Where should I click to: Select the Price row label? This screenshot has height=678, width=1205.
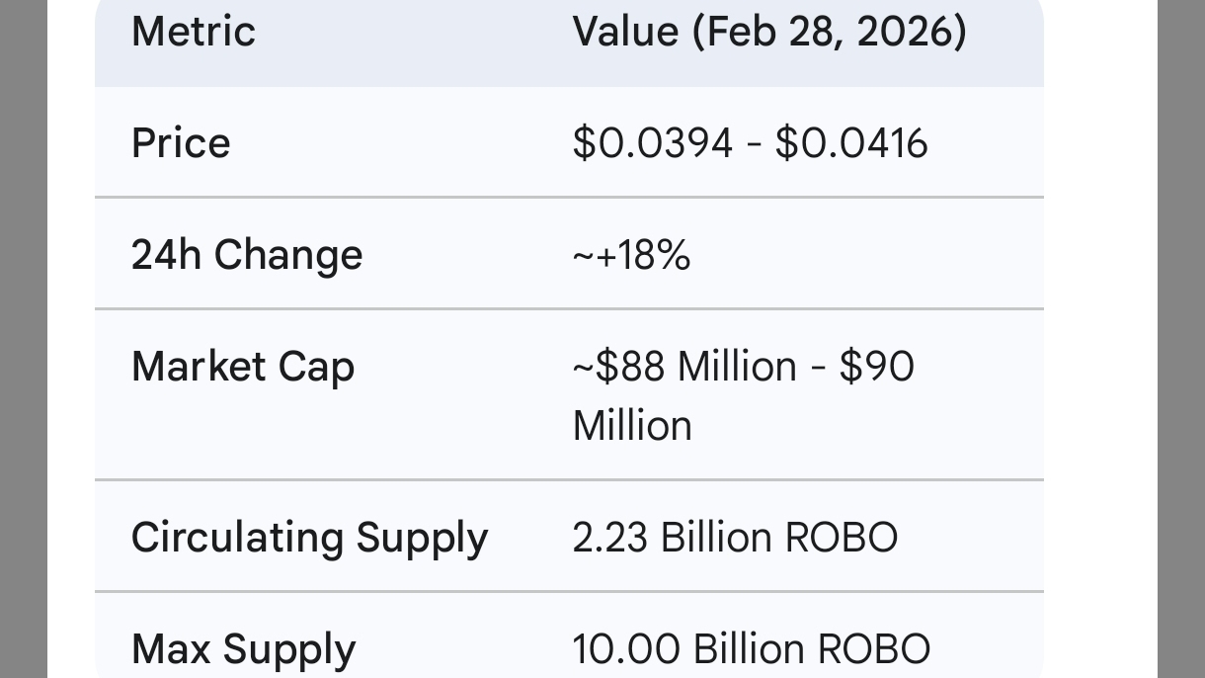(x=181, y=143)
